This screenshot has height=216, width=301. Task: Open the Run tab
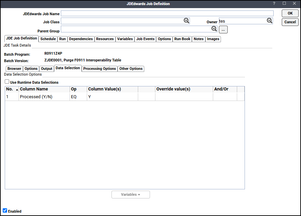pos(62,39)
